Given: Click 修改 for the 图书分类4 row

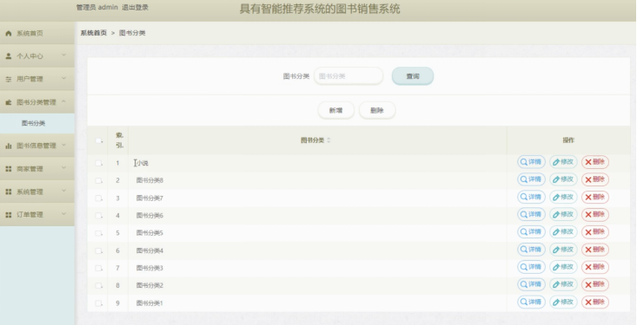Looking at the screenshot, I should point(563,250).
